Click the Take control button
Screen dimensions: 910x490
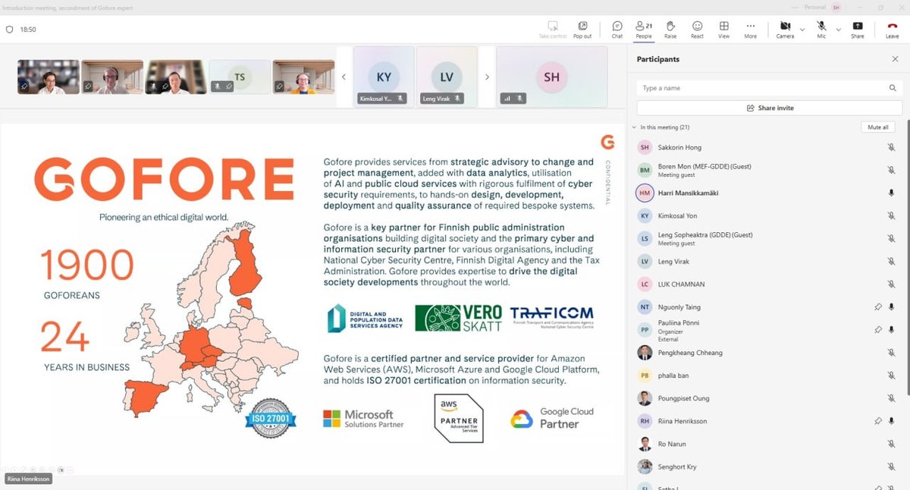coord(553,29)
